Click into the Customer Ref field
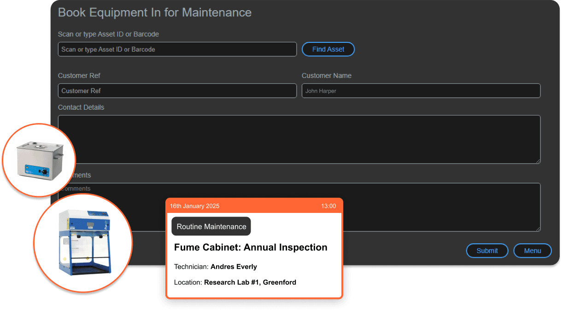This screenshot has width=562, height=312. tap(177, 91)
